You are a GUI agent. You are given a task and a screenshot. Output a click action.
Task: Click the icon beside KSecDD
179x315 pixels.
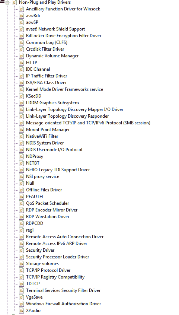coord(22,96)
